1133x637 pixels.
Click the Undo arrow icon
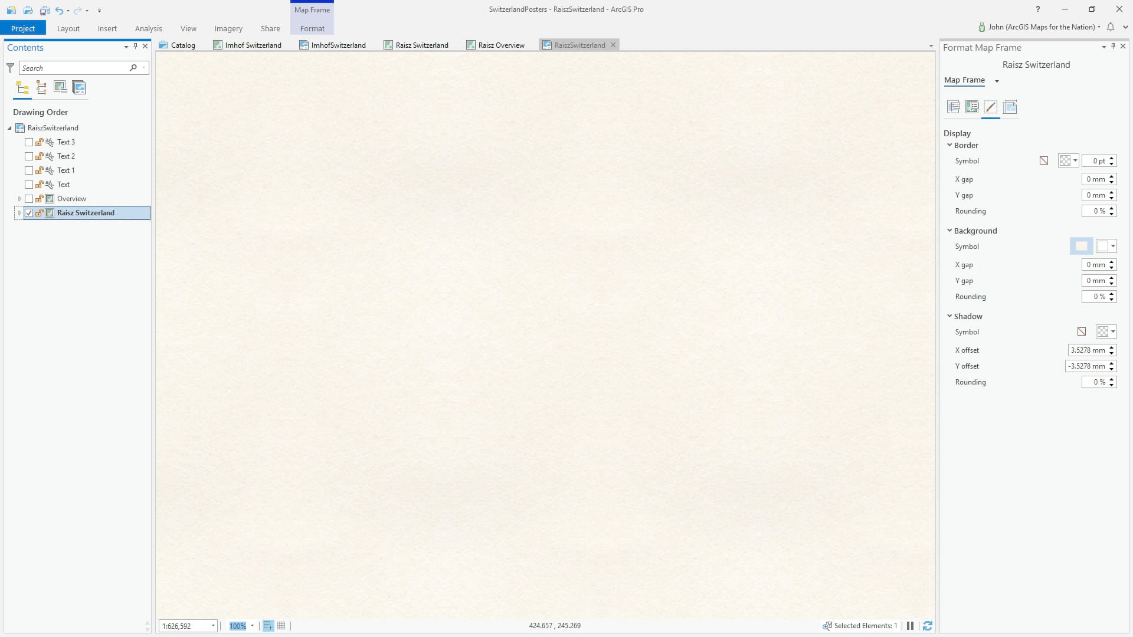coord(59,10)
